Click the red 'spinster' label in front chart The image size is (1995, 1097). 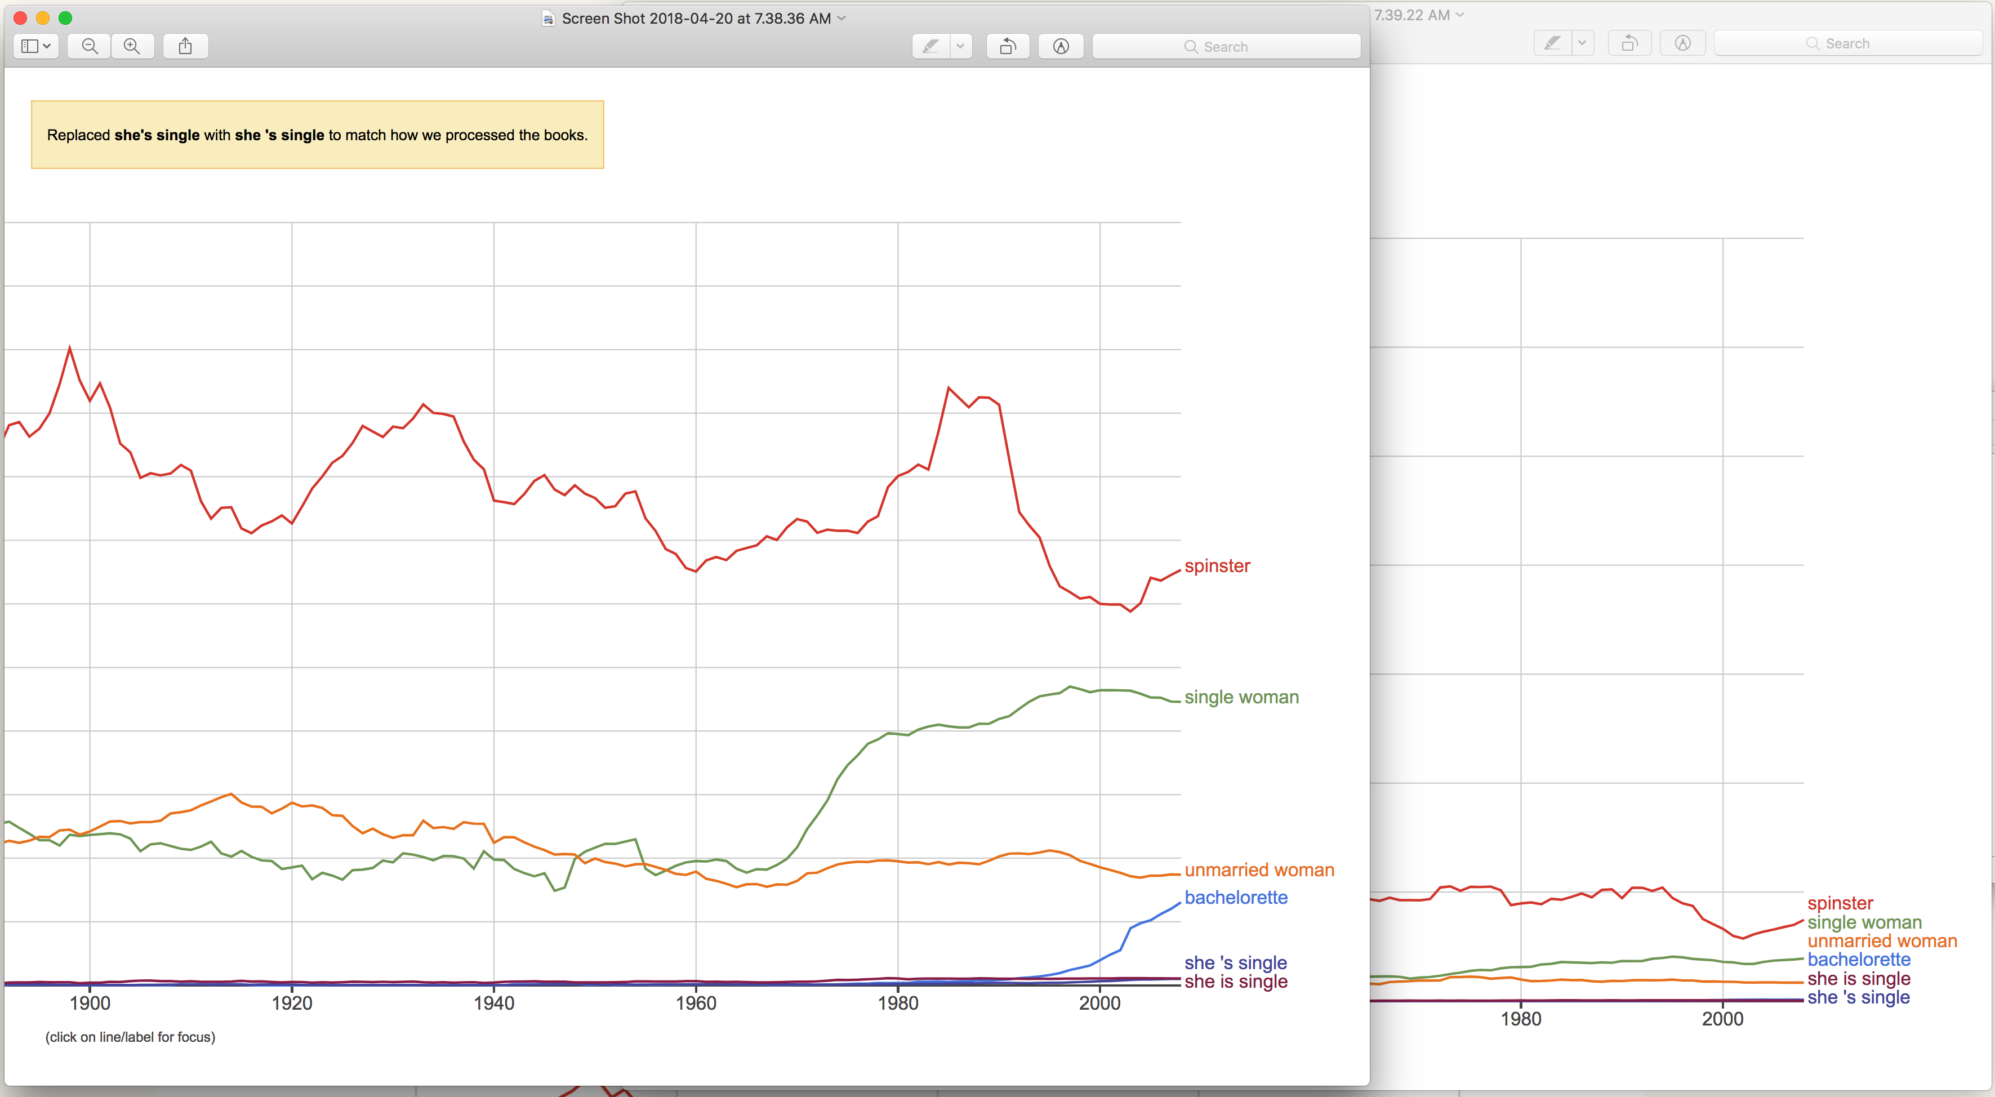click(x=1217, y=566)
